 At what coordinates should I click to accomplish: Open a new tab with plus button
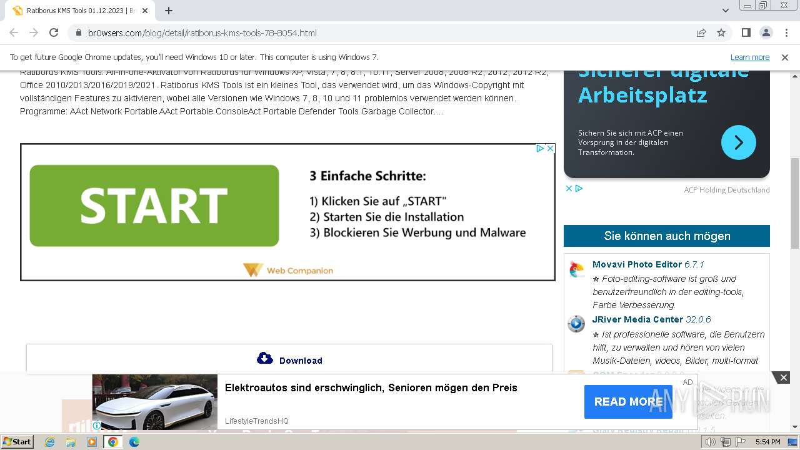(x=169, y=11)
